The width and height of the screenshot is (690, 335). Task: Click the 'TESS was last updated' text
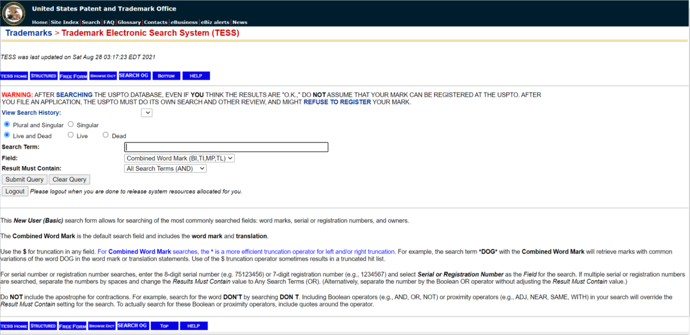[78, 57]
